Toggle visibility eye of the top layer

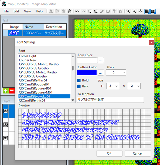(x=6, y=111)
